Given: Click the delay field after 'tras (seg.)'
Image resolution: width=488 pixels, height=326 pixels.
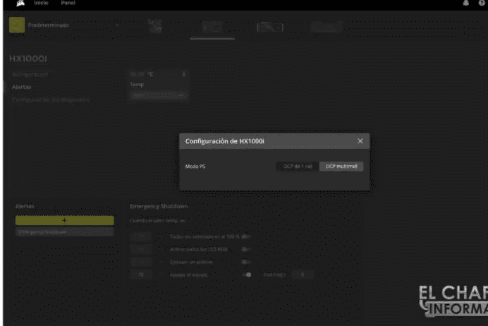Looking at the screenshot, I should click(x=303, y=274).
